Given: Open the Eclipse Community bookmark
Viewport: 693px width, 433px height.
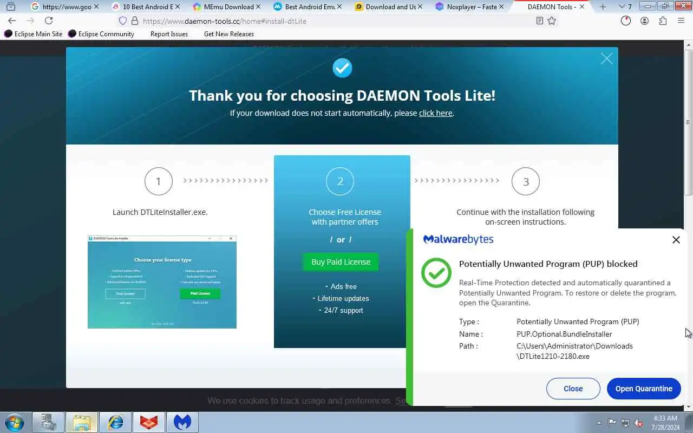Looking at the screenshot, I should 101,34.
